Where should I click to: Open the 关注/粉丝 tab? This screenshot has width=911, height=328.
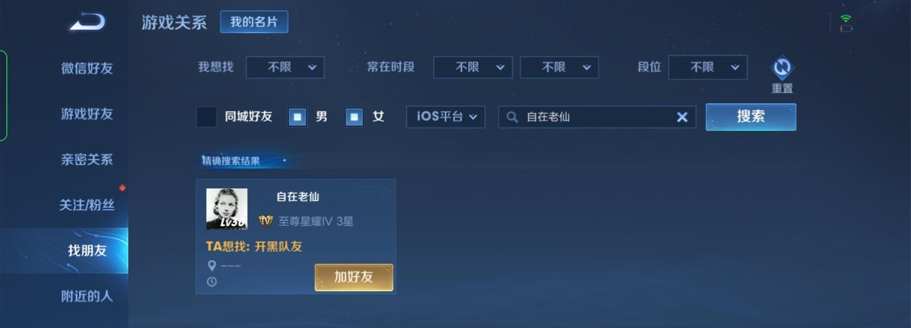tap(87, 205)
